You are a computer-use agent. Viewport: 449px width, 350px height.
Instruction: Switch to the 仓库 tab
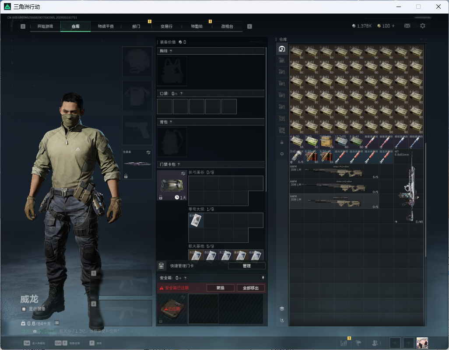[x=76, y=26]
